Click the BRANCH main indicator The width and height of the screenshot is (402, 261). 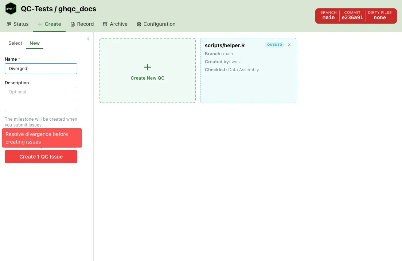coord(328,16)
